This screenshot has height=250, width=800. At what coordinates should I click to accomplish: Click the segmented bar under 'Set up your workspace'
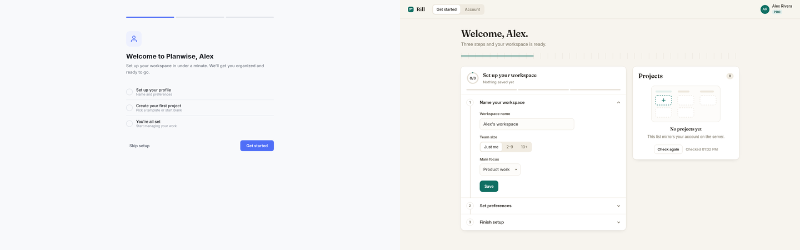click(543, 89)
